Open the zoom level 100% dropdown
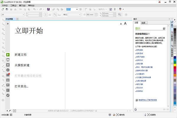177x118 pixels. coord(77,9)
